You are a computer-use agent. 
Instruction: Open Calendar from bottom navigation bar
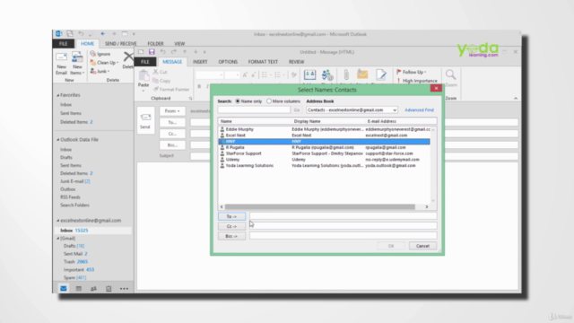pos(78,289)
